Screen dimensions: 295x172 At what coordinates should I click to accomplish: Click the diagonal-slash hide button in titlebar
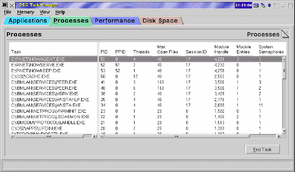(276, 5)
